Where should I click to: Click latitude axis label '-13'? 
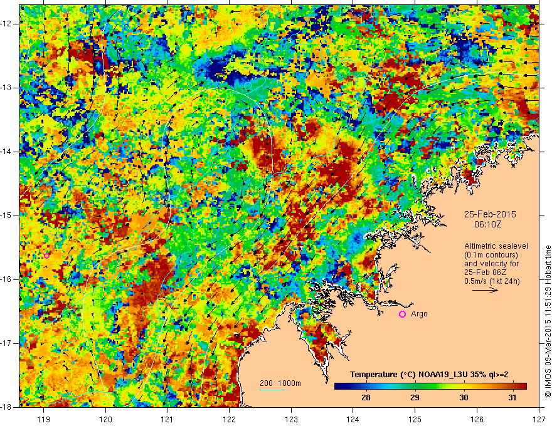point(6,88)
